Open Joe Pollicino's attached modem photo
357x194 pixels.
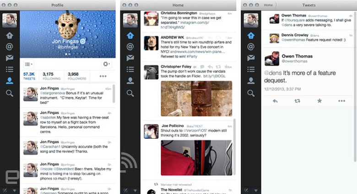coord(196,157)
